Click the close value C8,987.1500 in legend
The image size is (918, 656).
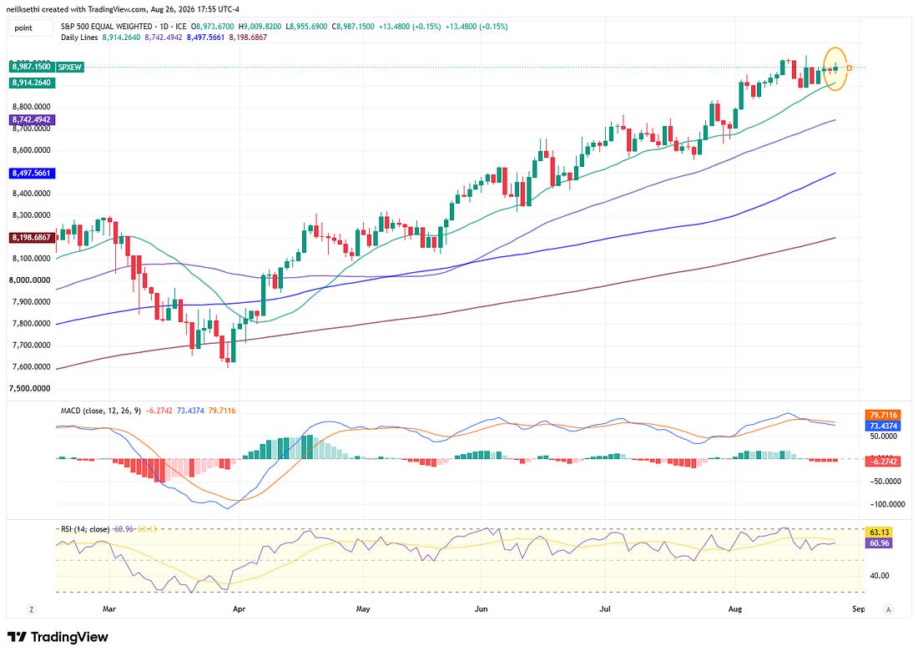353,27
